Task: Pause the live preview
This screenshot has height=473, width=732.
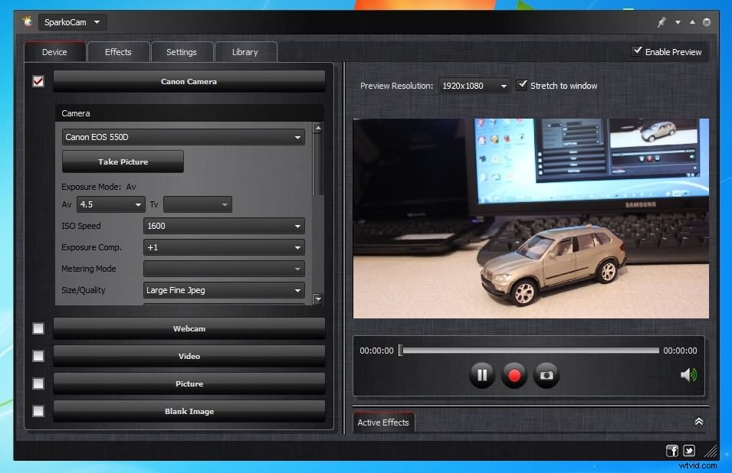Action: pyautogui.click(x=482, y=375)
